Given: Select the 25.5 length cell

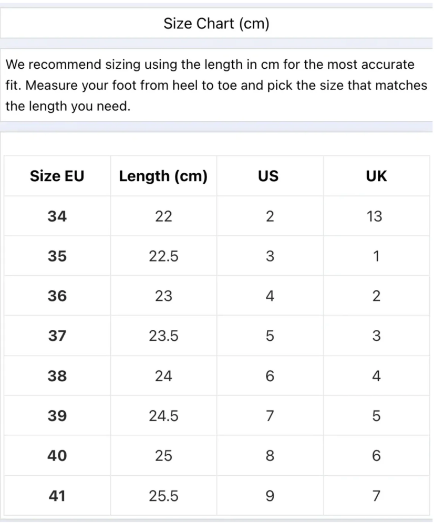Looking at the screenshot, I should [x=163, y=495].
